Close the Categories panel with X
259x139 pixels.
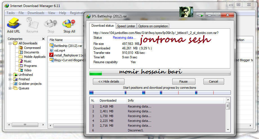click(43, 39)
